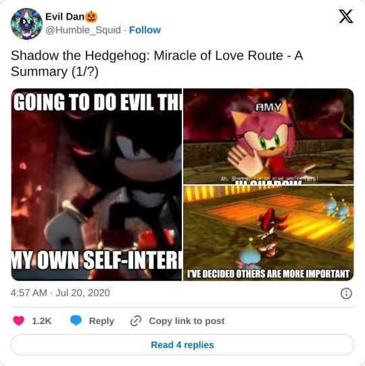Click the tweet text about Miracle of Love Route

coord(157,63)
